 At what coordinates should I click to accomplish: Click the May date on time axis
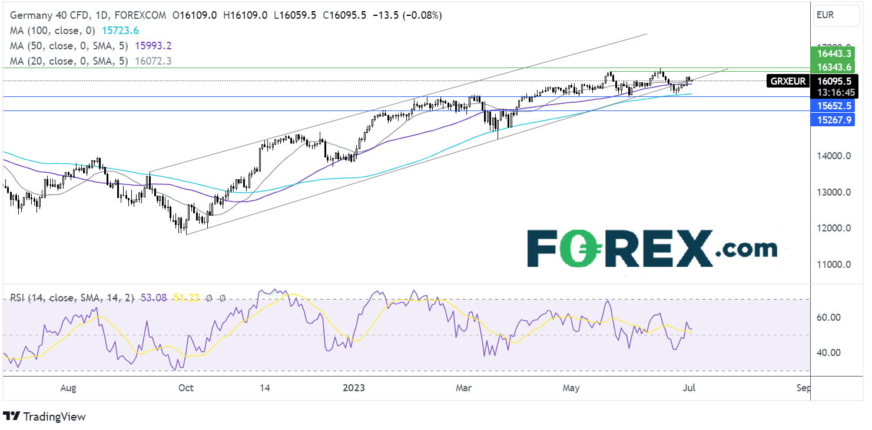pyautogui.click(x=571, y=388)
